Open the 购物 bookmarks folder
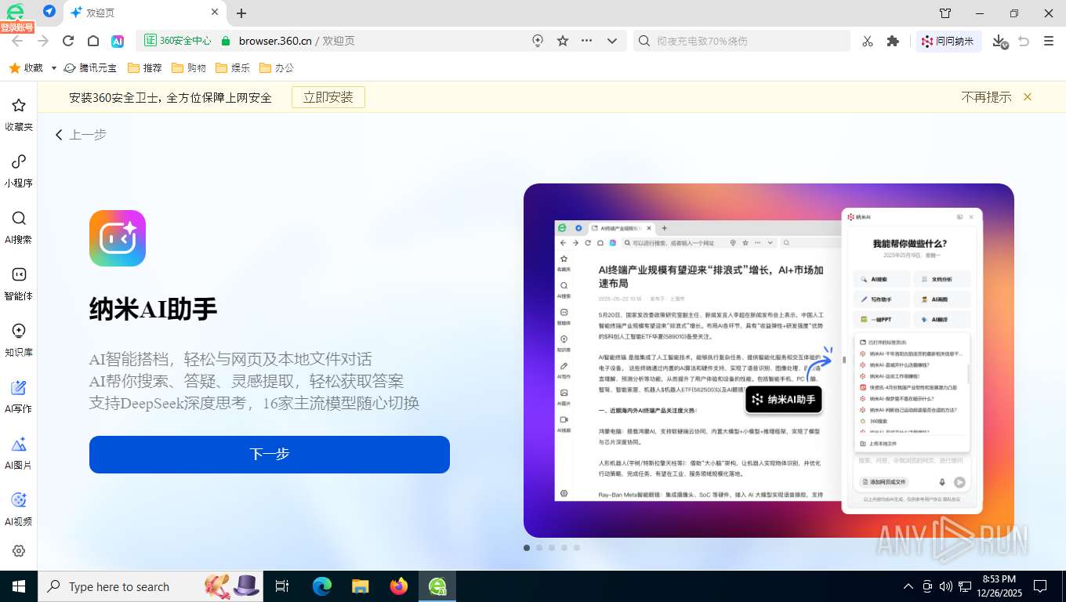The width and height of the screenshot is (1066, 602). pyautogui.click(x=188, y=68)
